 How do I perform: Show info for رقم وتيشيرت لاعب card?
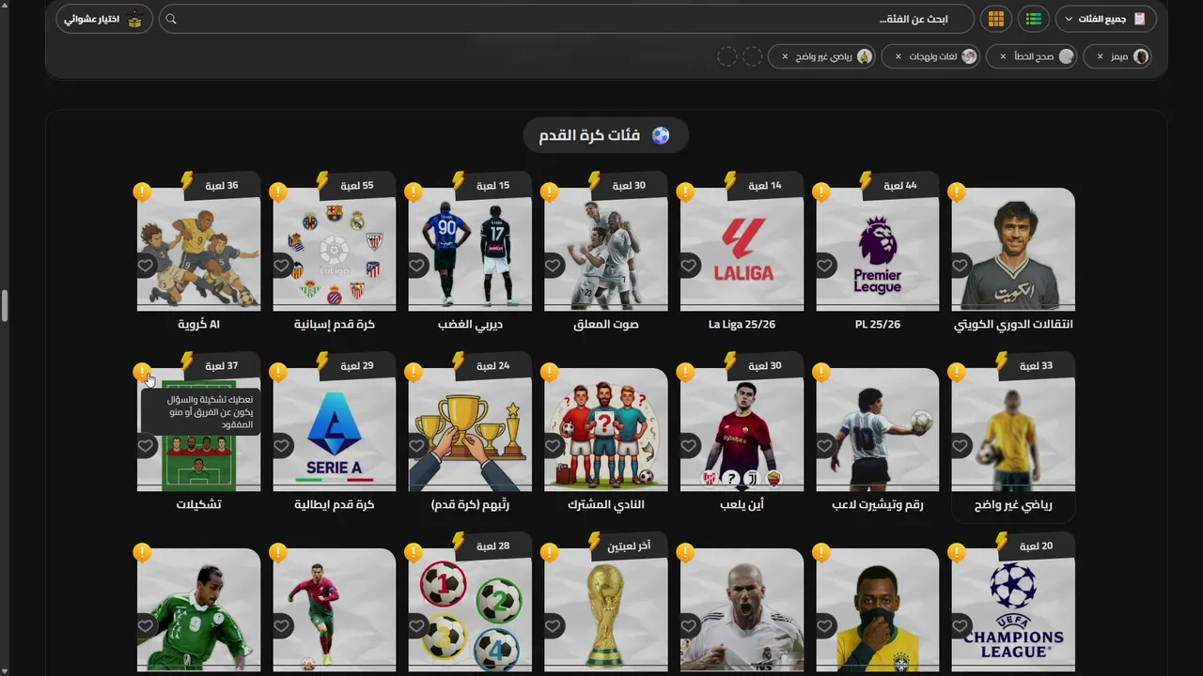[821, 373]
